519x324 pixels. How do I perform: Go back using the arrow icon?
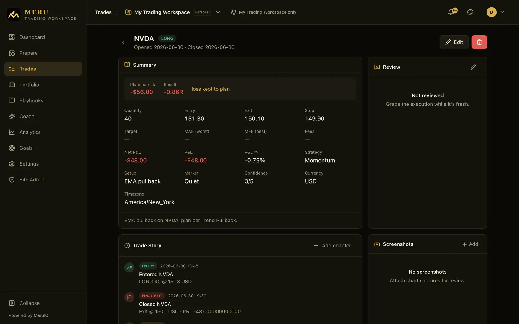(124, 42)
